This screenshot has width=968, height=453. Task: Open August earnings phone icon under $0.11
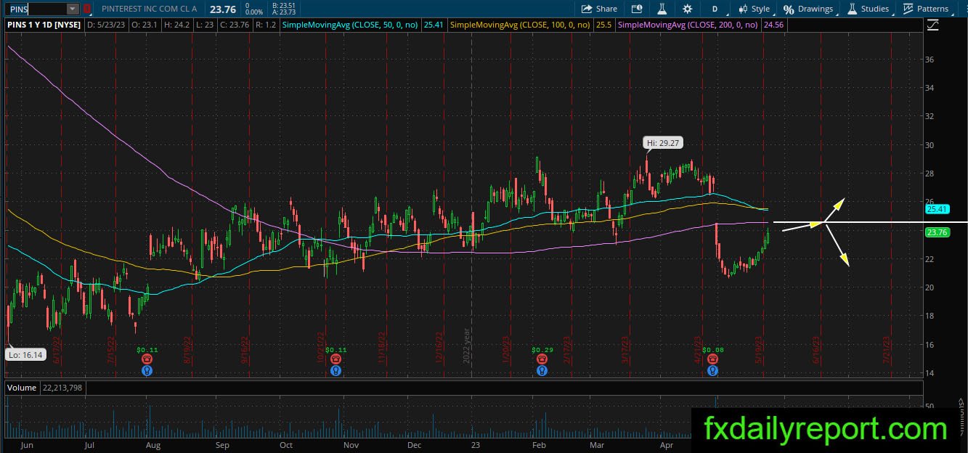[147, 359]
